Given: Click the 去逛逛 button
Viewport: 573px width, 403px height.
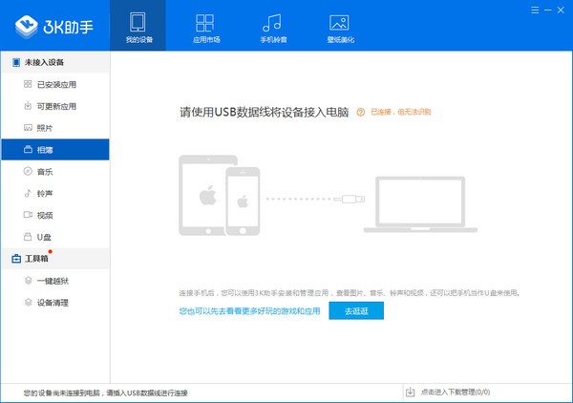Looking at the screenshot, I should [355, 311].
